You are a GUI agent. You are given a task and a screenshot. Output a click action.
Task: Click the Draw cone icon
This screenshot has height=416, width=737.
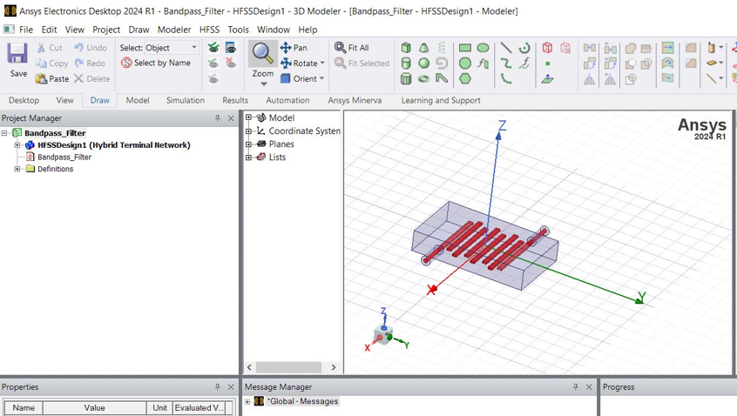tap(424, 48)
